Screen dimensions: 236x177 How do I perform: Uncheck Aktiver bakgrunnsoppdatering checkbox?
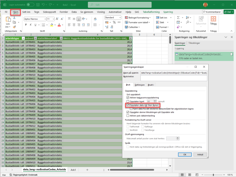128,97
